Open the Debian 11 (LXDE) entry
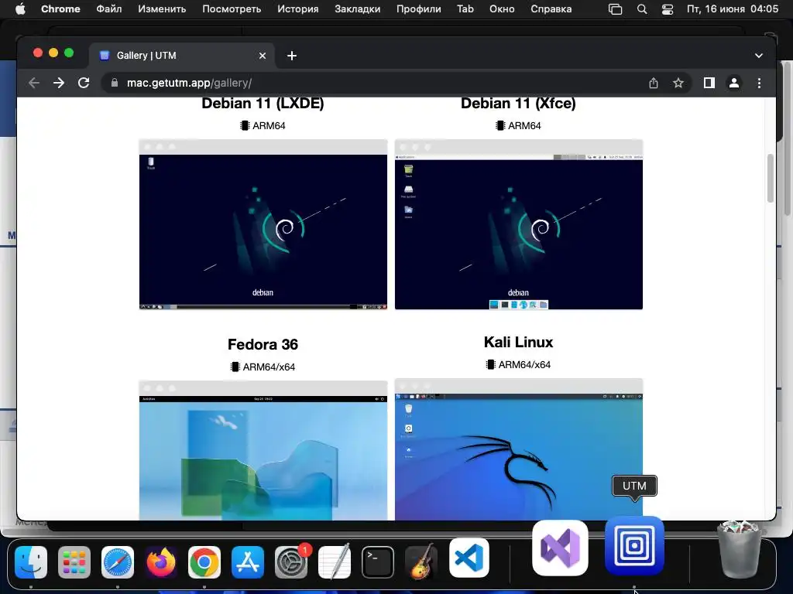 pos(263,103)
